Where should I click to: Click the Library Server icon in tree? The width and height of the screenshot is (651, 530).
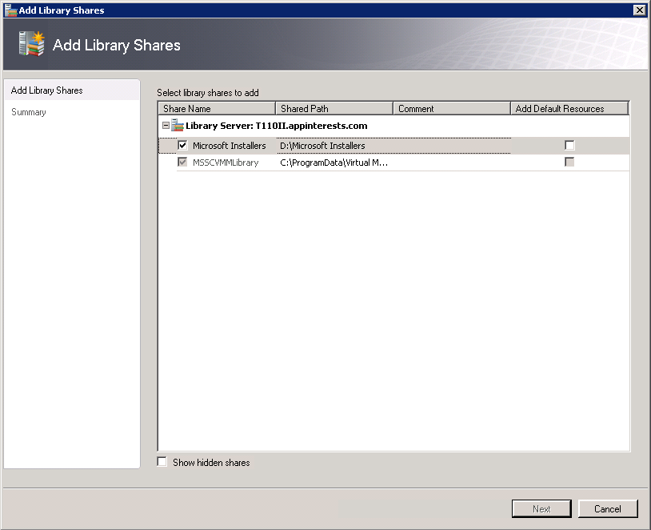[x=178, y=126]
